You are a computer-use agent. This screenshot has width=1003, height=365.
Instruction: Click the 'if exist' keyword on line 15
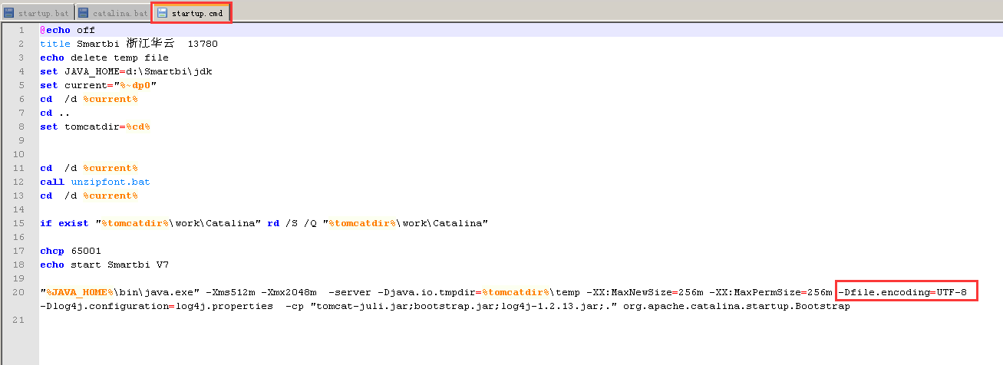pos(64,223)
